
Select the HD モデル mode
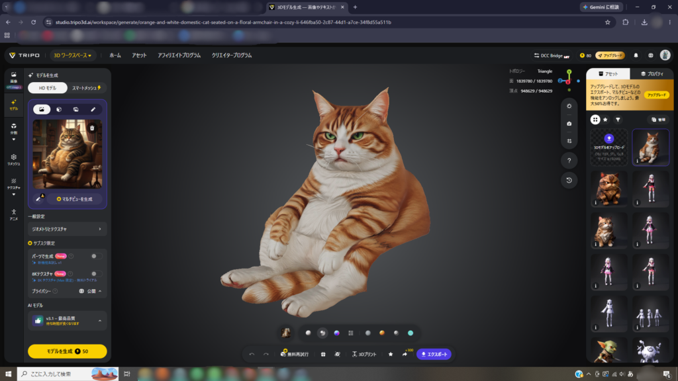pyautogui.click(x=48, y=88)
